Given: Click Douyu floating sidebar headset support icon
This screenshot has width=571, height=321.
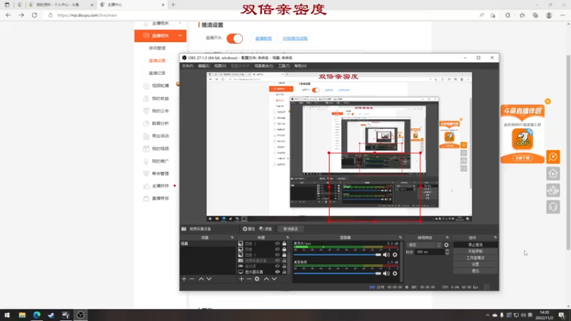Looking at the screenshot, I should [x=552, y=207].
